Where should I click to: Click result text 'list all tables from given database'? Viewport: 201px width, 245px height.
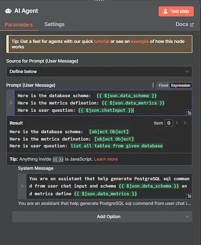[116, 146]
